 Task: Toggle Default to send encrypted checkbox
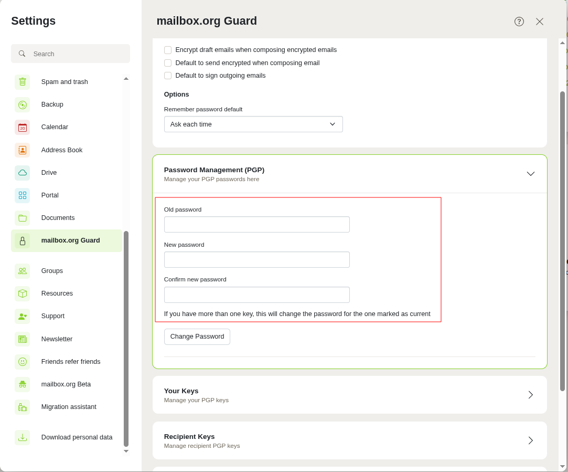(168, 63)
